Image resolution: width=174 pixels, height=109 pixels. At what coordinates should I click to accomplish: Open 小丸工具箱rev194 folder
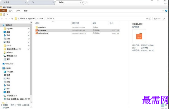(14, 49)
